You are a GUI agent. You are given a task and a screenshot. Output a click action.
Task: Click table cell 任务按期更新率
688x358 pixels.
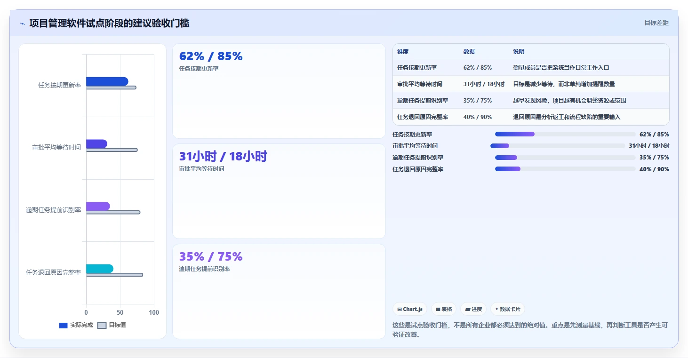point(416,68)
